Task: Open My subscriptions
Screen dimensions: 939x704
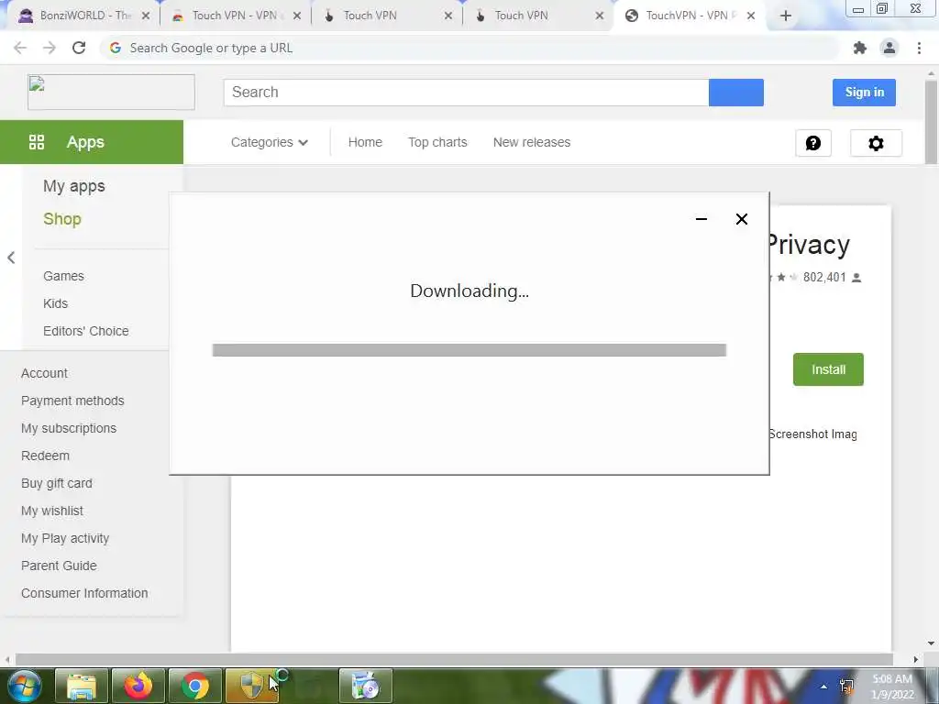Action: tap(69, 428)
